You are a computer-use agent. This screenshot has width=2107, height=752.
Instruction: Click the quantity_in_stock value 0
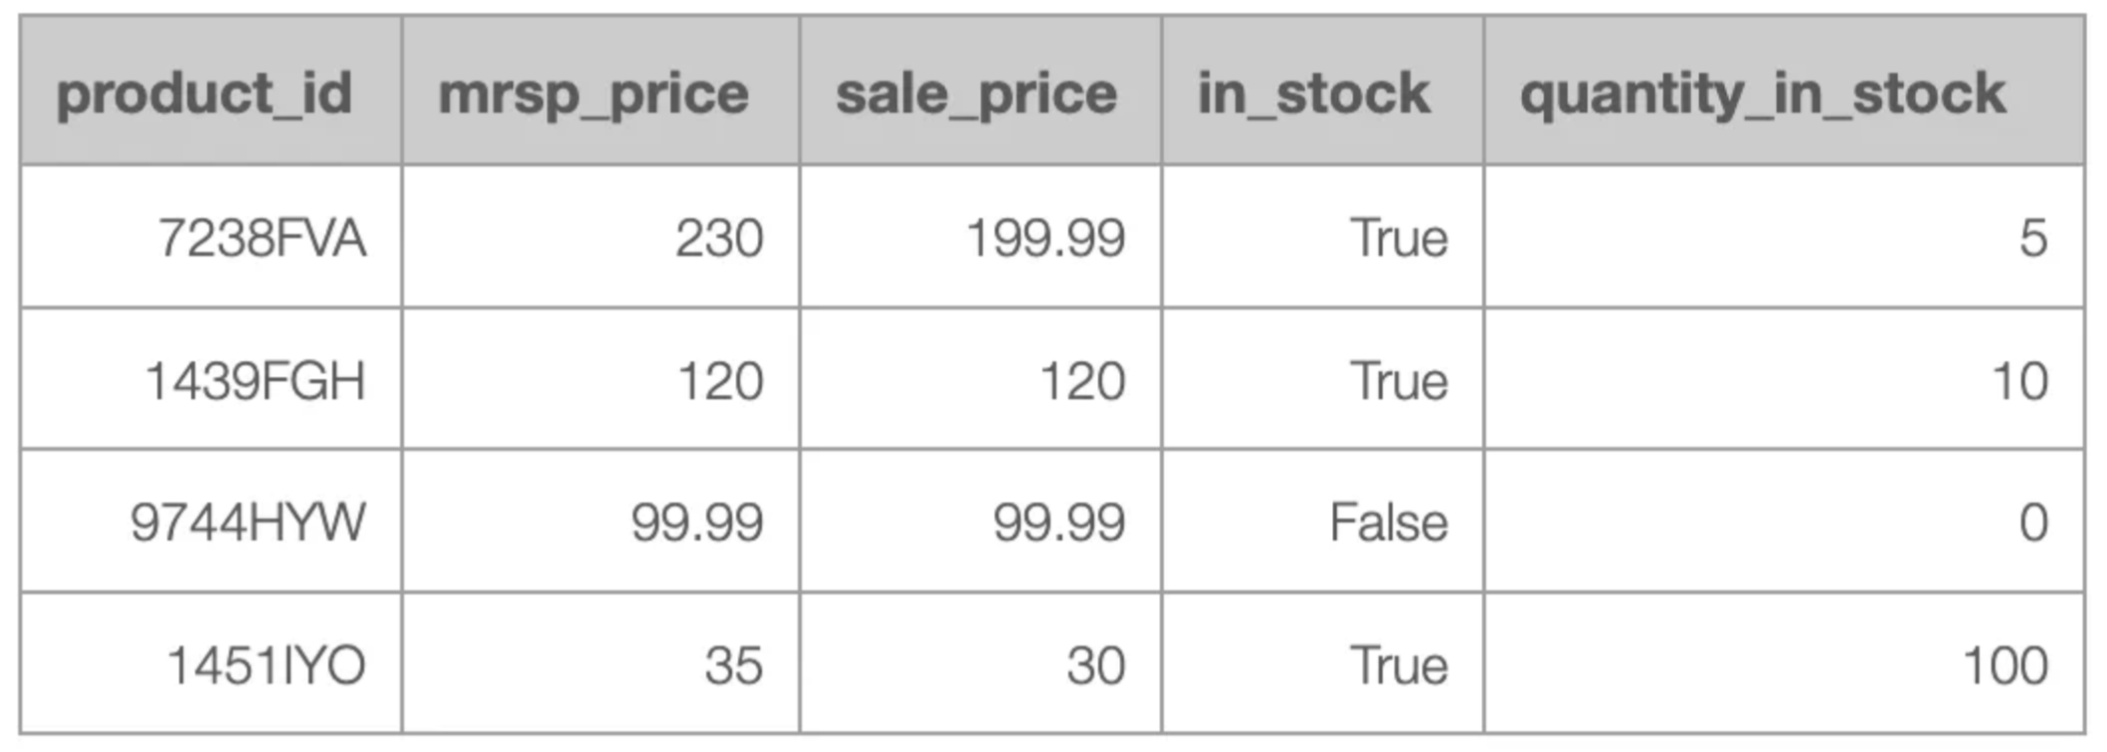click(x=2033, y=522)
